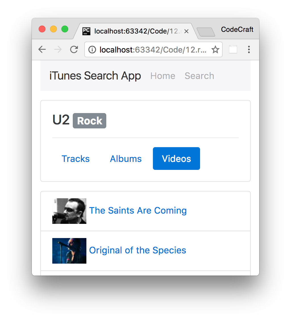Screen dimensions: 291x321
Task: Open the iTunes Search App brand link
Action: [x=95, y=76]
